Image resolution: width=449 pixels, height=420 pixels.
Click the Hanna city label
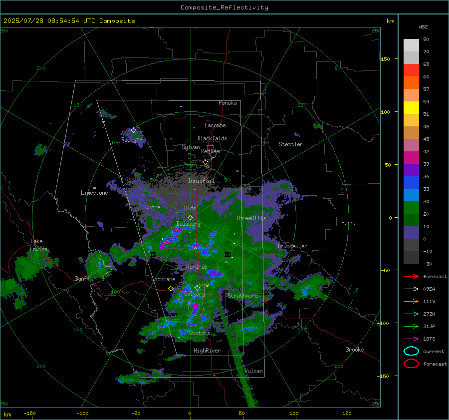(x=349, y=223)
